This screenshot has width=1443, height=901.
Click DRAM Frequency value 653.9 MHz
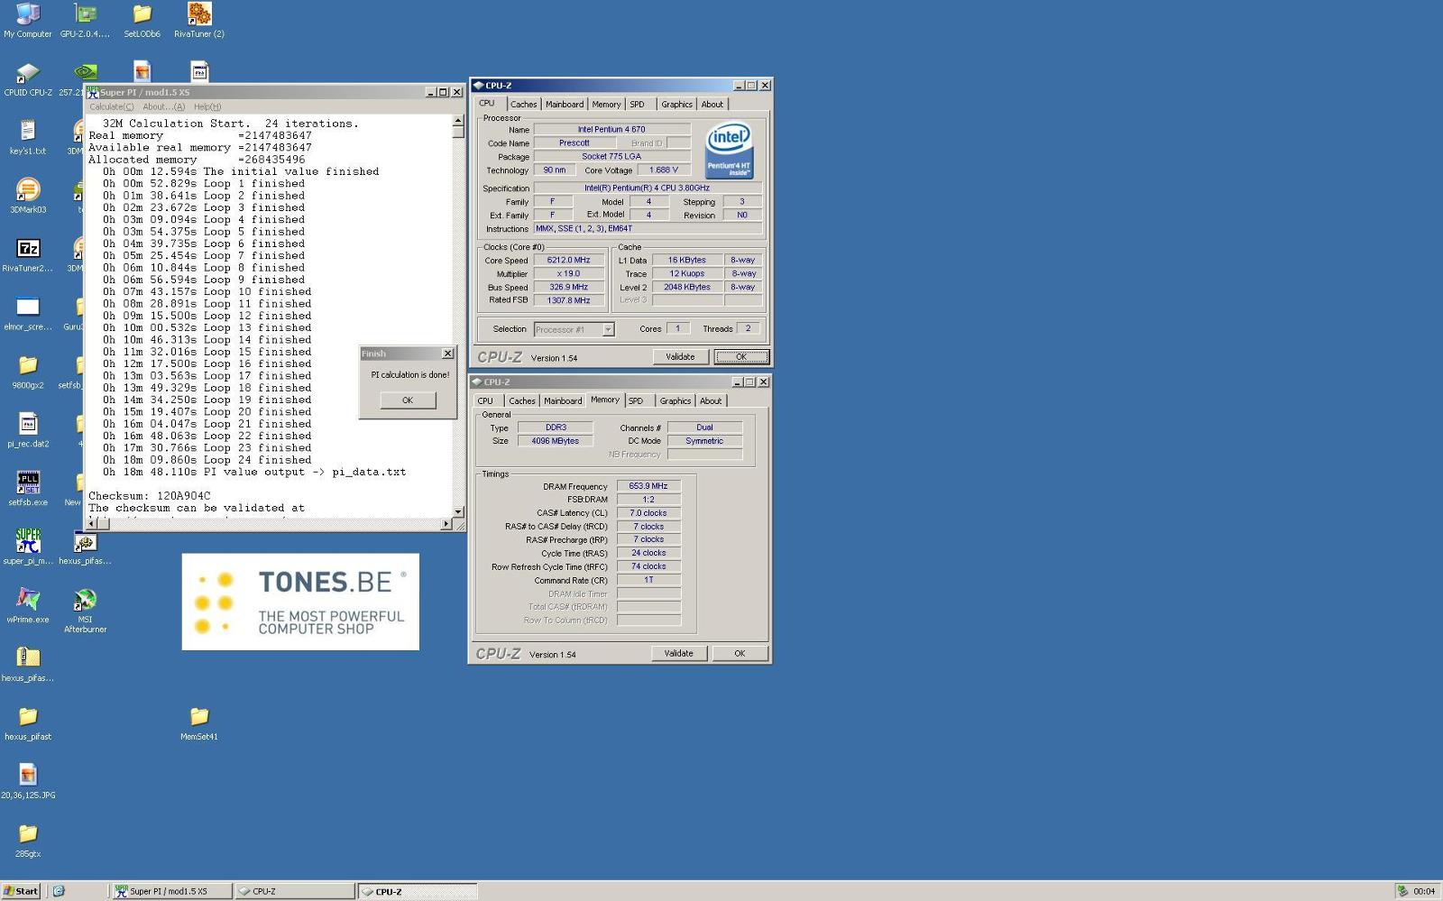648,486
